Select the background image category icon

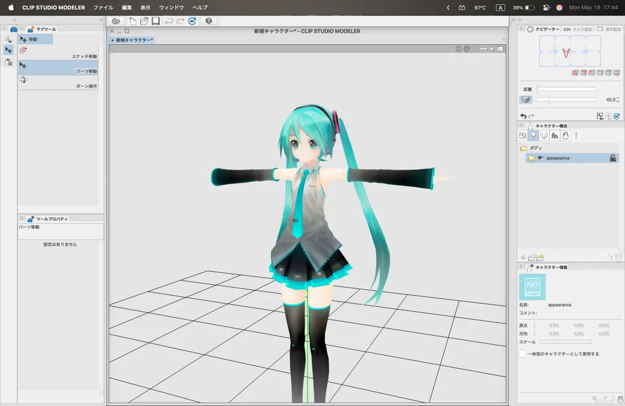coord(522,135)
